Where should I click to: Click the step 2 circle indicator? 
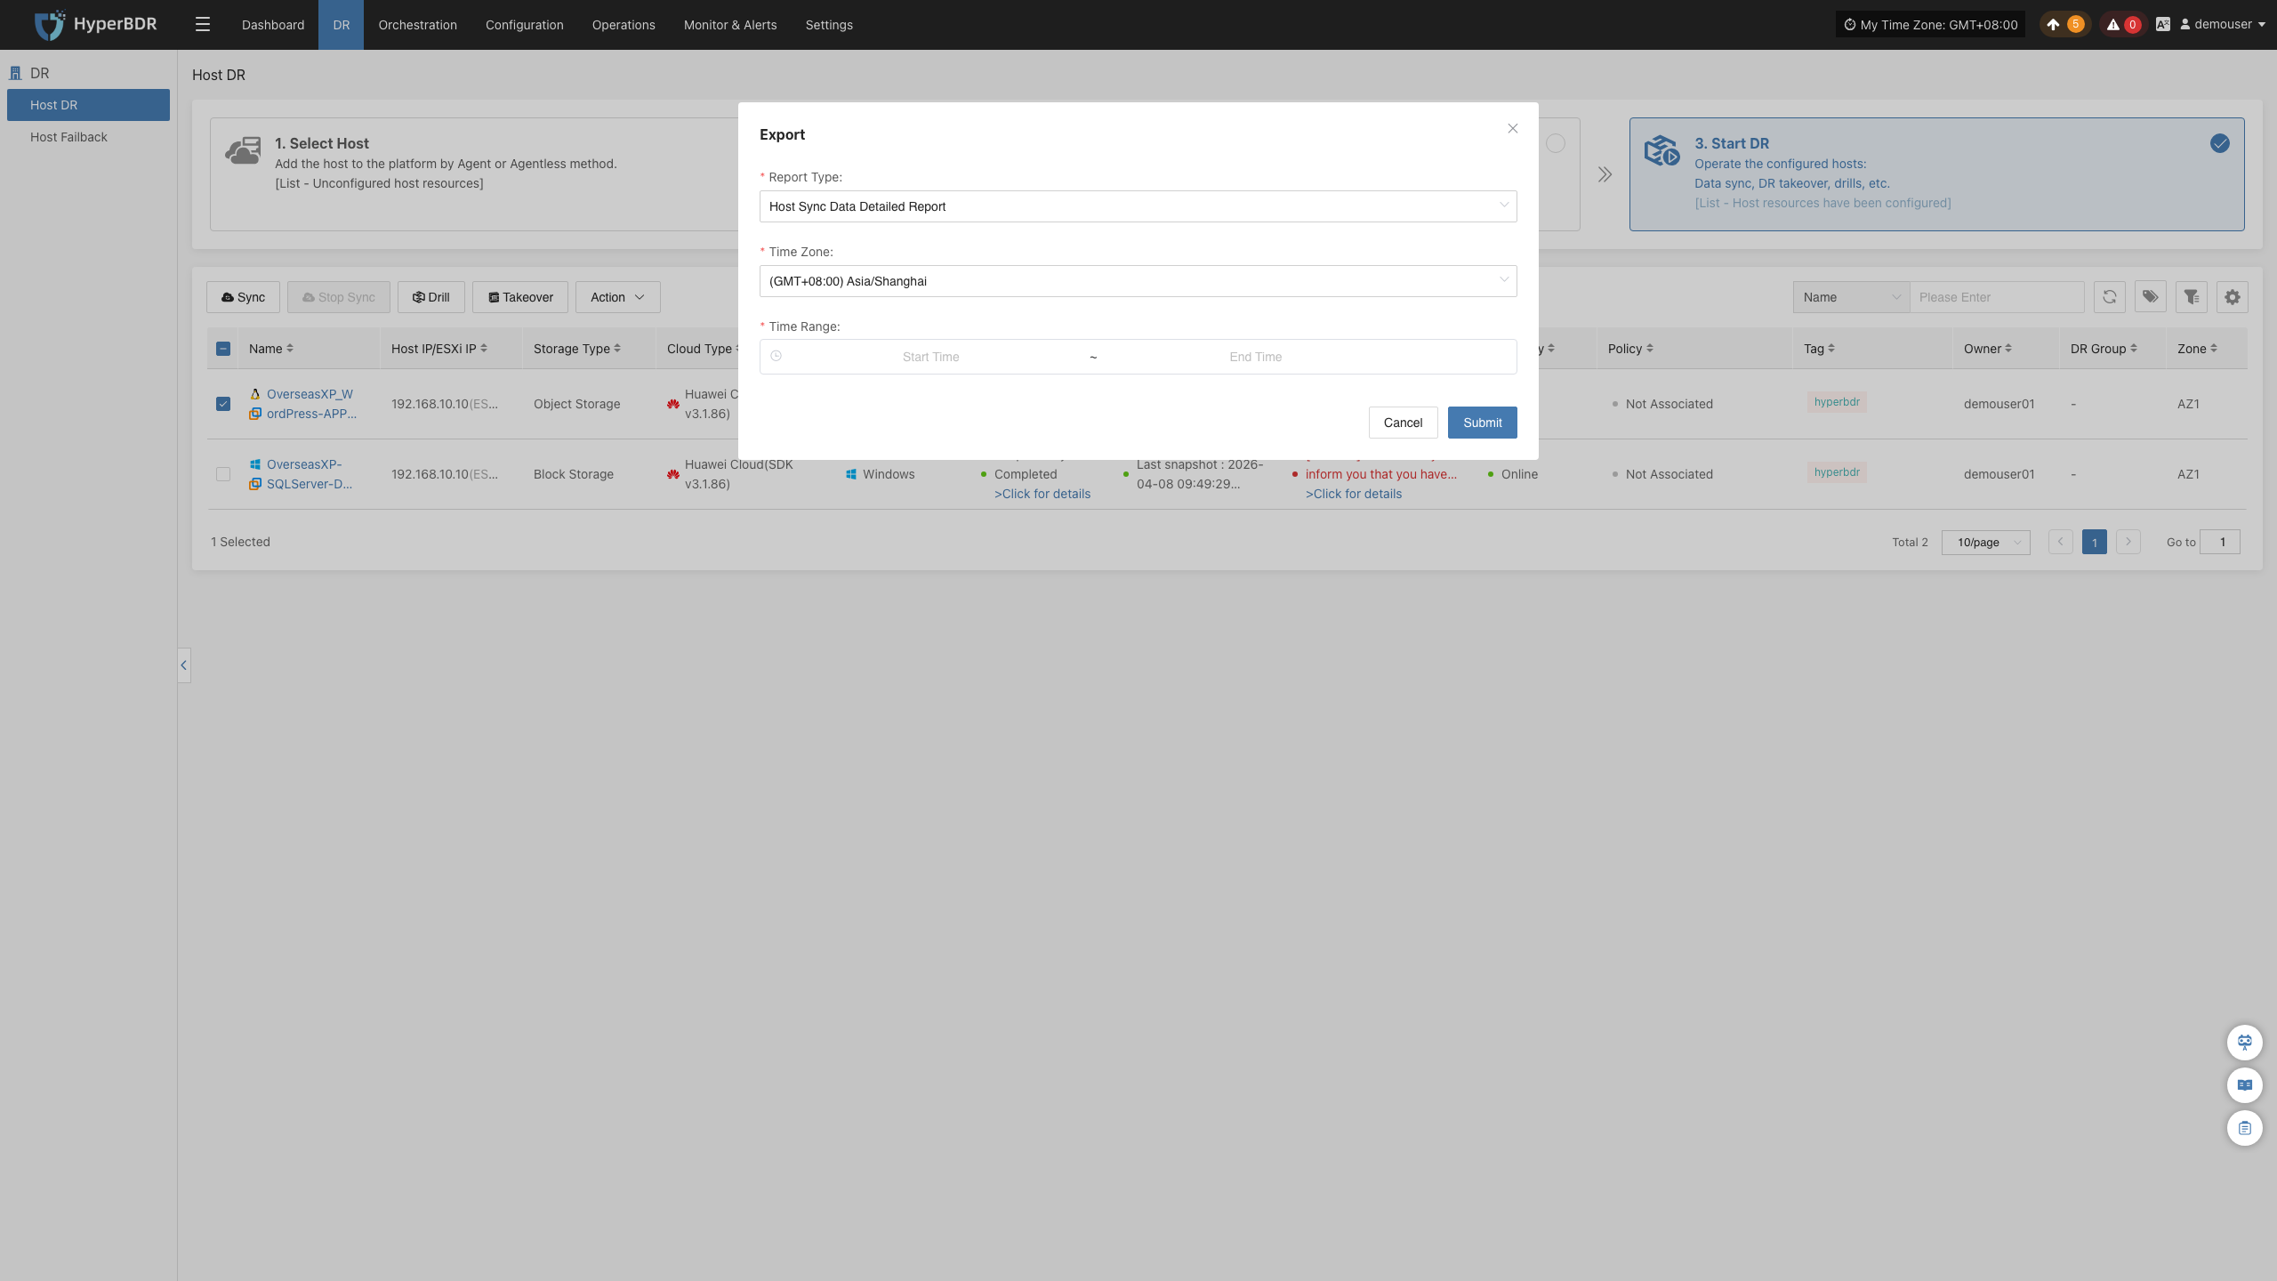pos(1556,143)
